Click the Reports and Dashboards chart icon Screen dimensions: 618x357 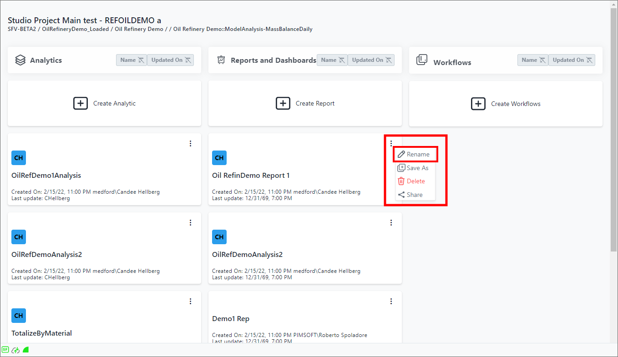[221, 60]
